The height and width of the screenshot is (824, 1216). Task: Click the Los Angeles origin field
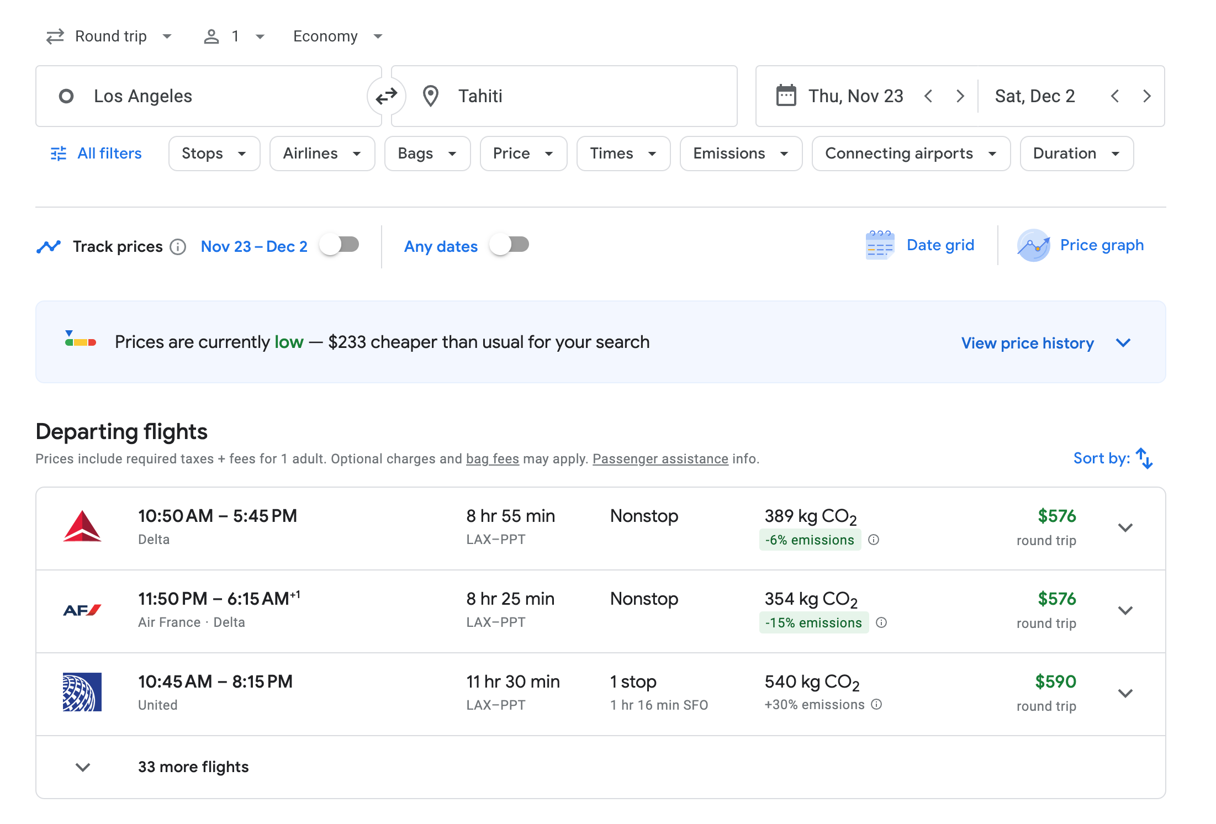(209, 96)
